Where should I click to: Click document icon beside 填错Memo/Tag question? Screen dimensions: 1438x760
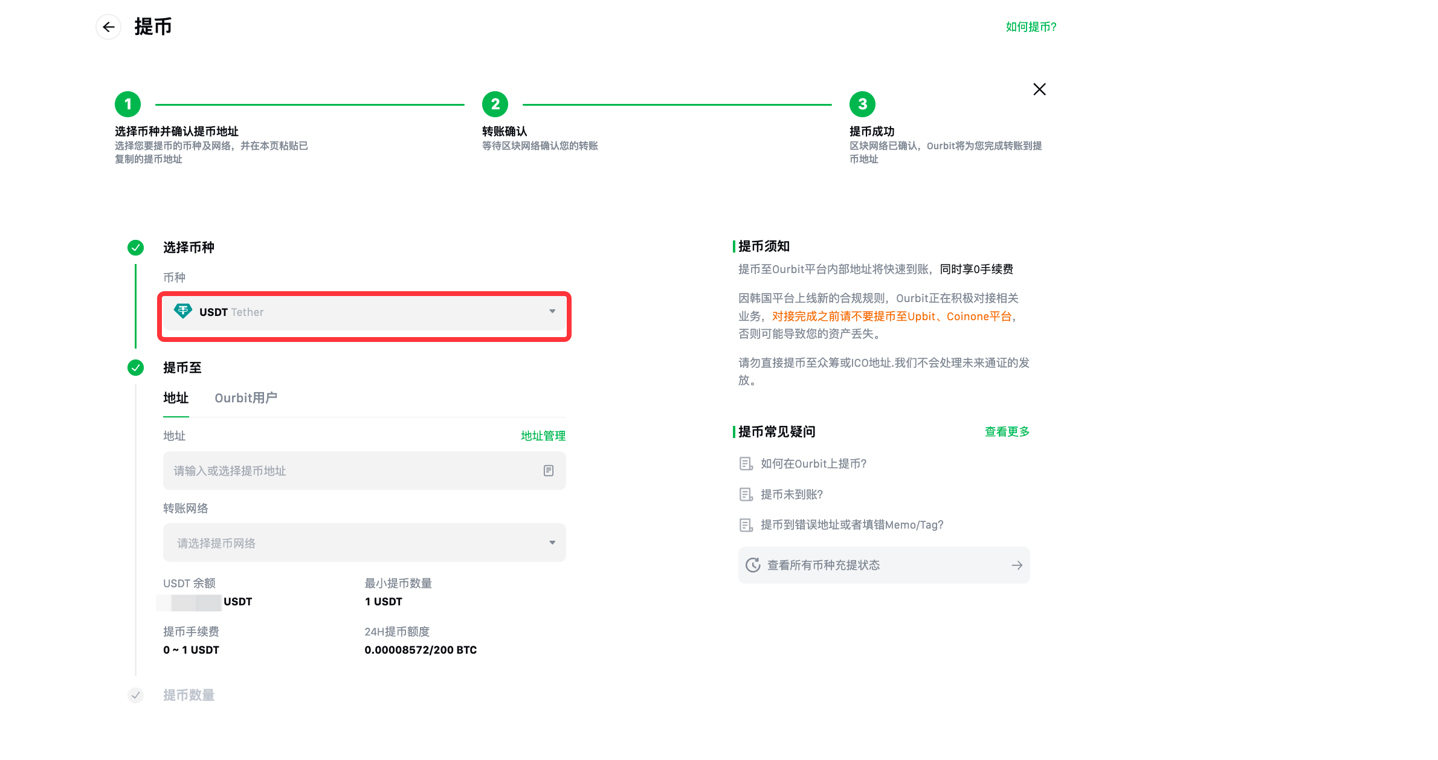point(746,525)
